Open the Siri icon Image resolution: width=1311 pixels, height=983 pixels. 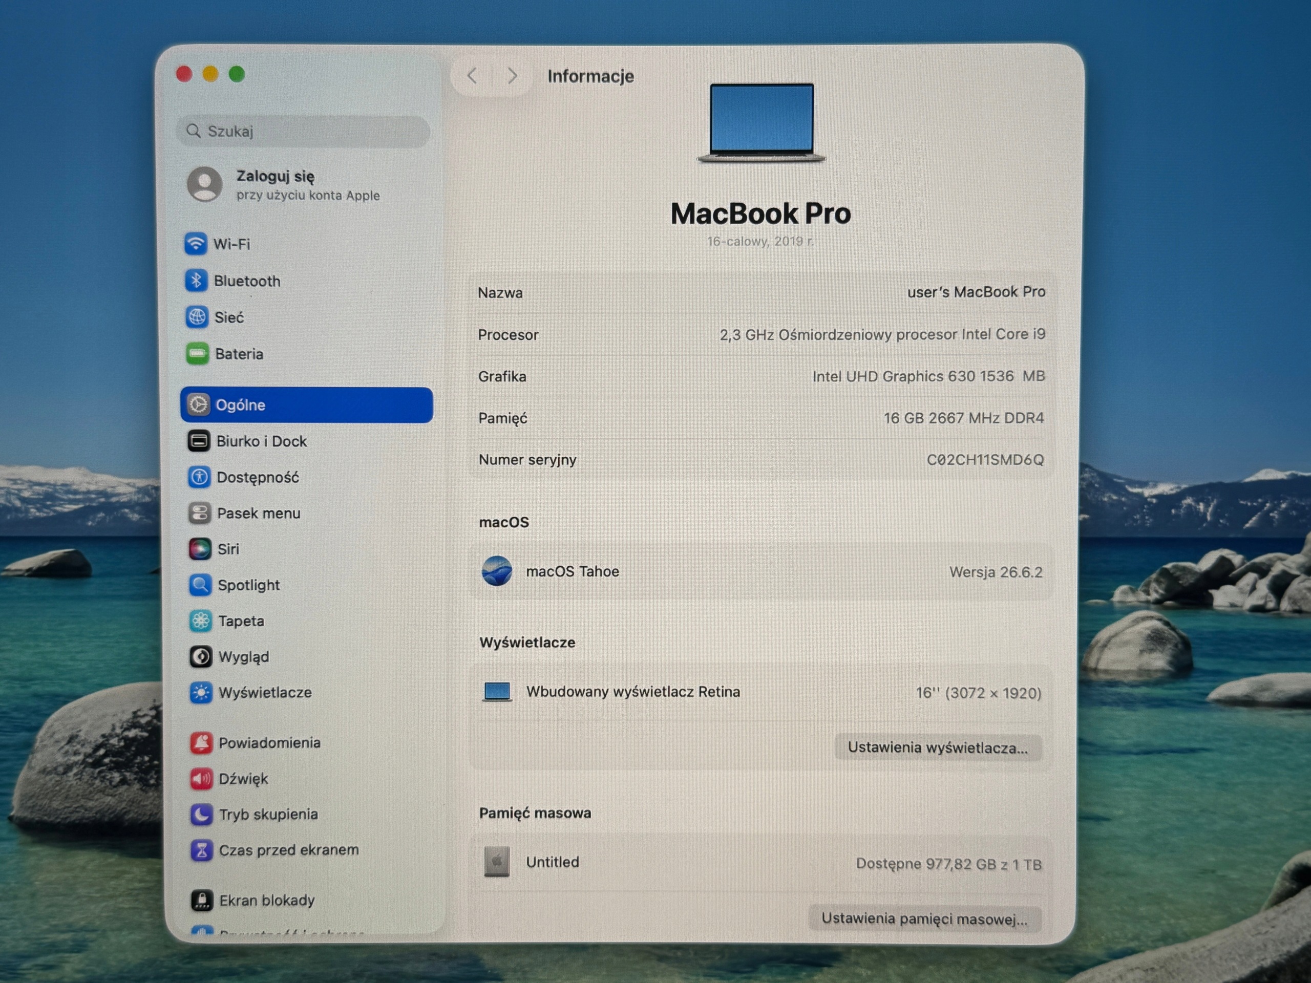tap(200, 549)
